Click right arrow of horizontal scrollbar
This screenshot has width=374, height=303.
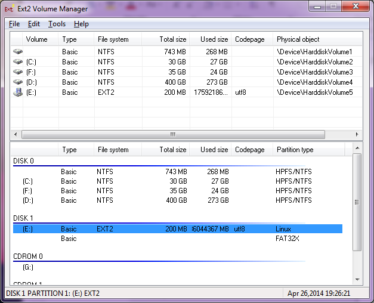[x=358, y=134]
